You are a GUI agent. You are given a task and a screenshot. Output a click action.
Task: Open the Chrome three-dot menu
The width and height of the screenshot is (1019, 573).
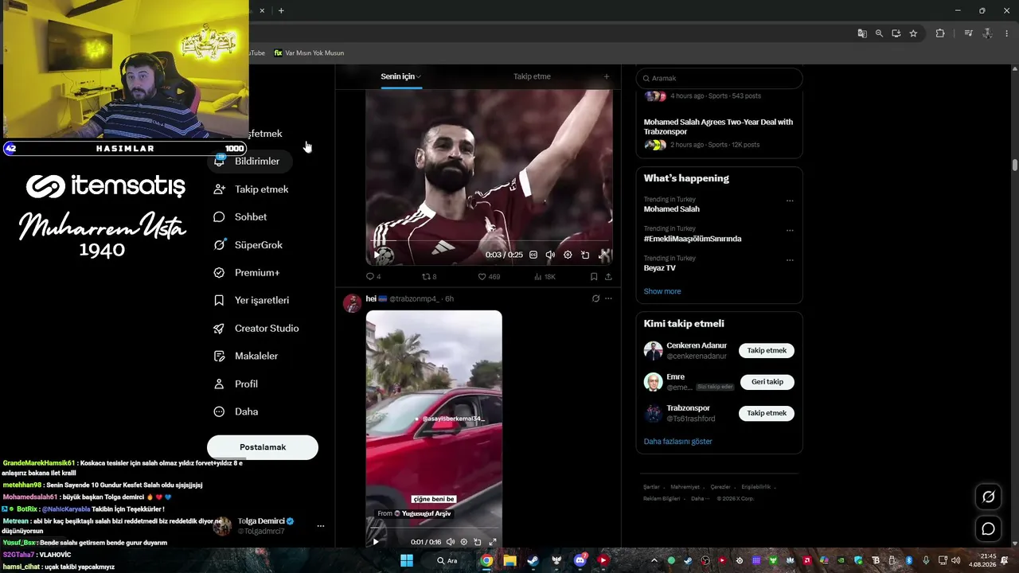(1007, 33)
